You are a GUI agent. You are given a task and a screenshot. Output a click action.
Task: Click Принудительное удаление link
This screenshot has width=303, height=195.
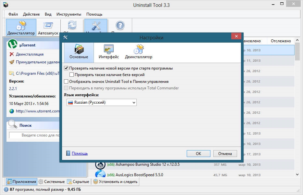click(x=38, y=62)
